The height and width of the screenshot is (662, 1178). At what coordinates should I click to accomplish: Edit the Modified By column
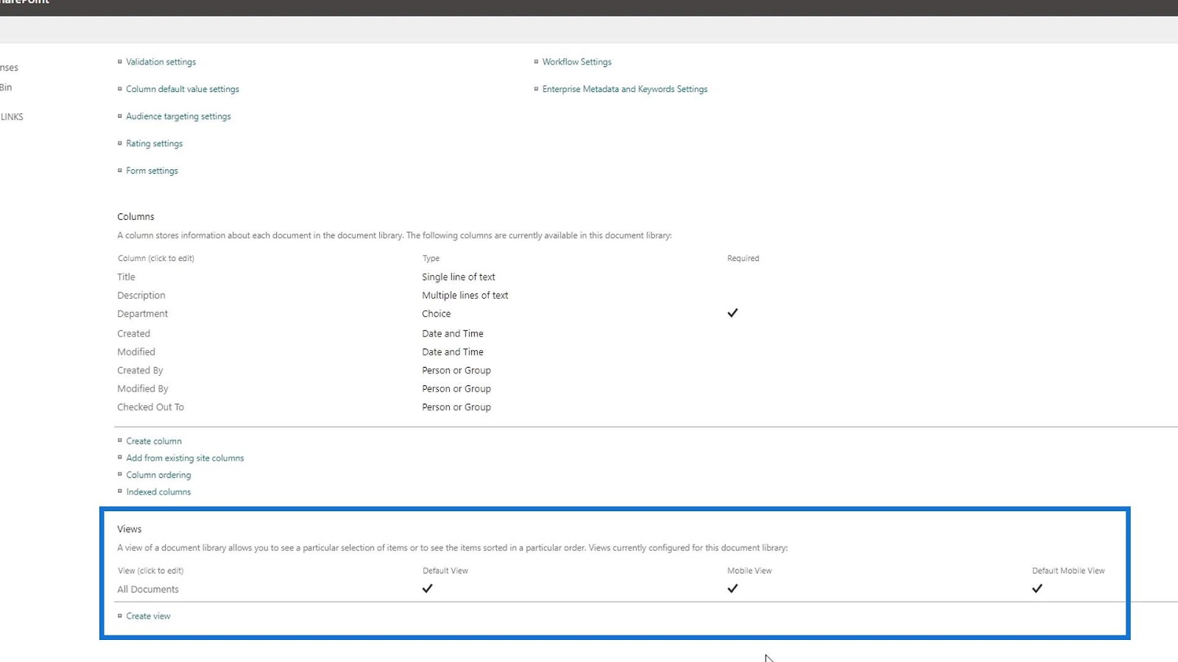[143, 389]
